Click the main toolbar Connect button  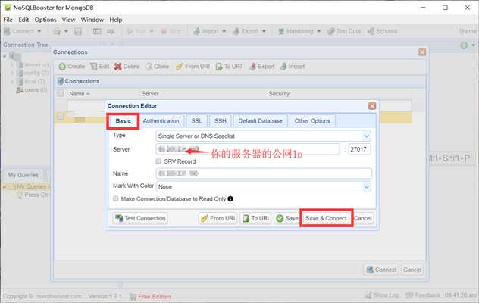[19, 31]
